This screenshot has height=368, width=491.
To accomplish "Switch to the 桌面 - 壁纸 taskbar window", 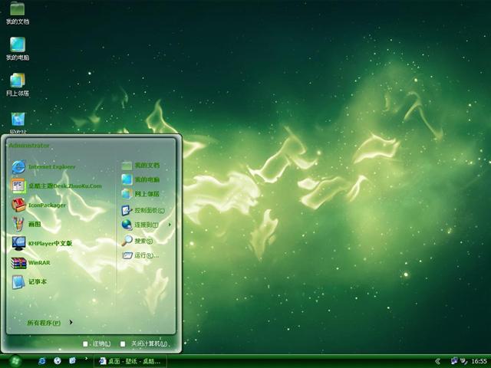I will (x=130, y=361).
